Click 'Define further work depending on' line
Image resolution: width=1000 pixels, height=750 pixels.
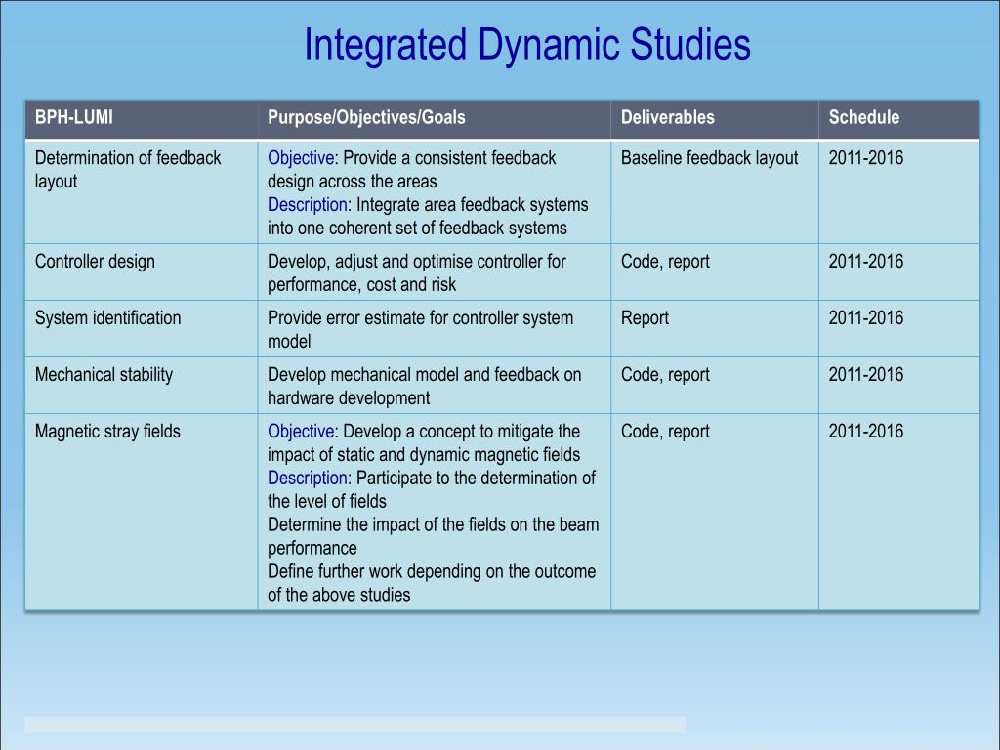pos(432,571)
